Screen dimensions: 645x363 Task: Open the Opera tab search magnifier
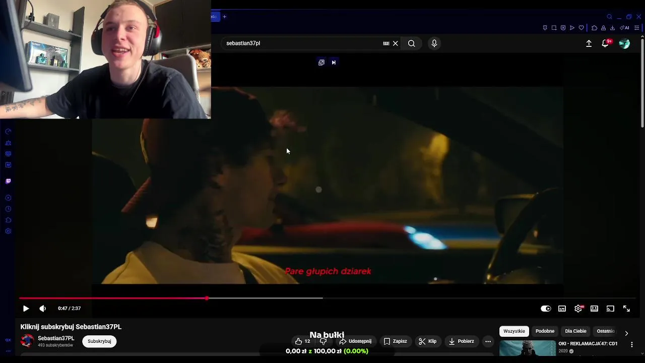(x=609, y=17)
